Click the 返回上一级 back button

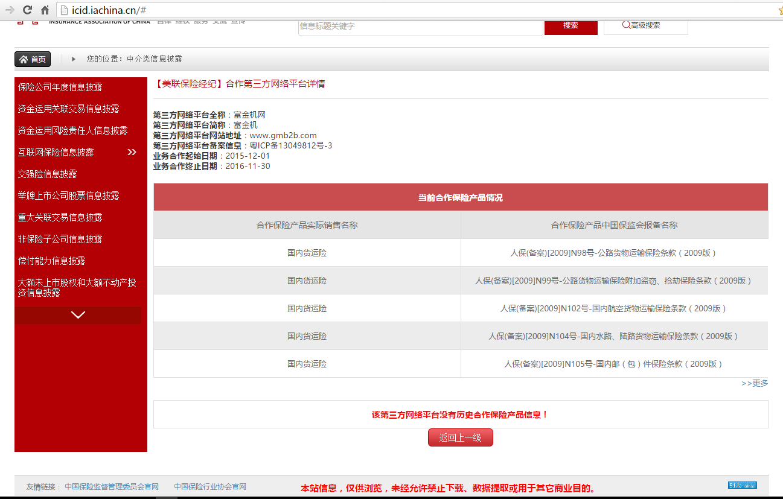pyautogui.click(x=461, y=437)
